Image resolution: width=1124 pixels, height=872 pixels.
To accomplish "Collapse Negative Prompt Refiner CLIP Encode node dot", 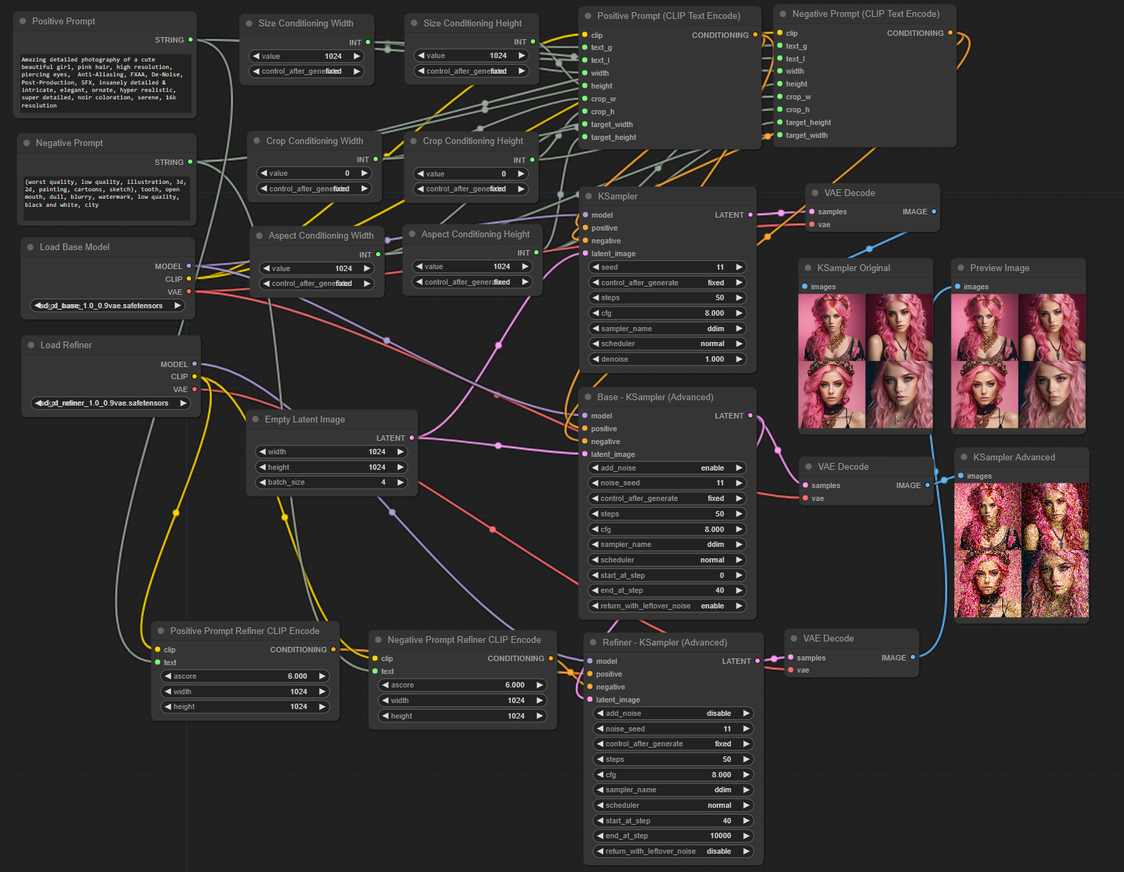I will pyautogui.click(x=379, y=639).
